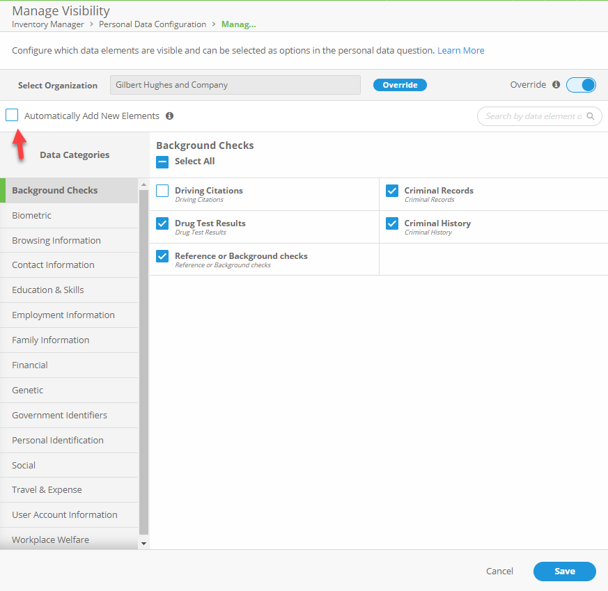Open the Biometric category

tap(31, 215)
